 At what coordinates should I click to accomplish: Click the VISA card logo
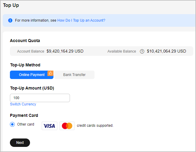(x=50, y=126)
